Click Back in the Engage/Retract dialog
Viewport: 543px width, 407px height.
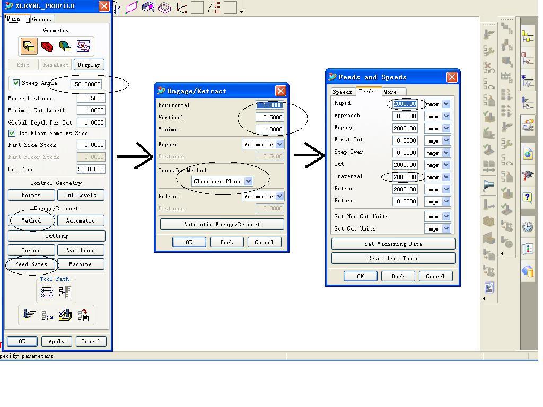tap(227, 242)
